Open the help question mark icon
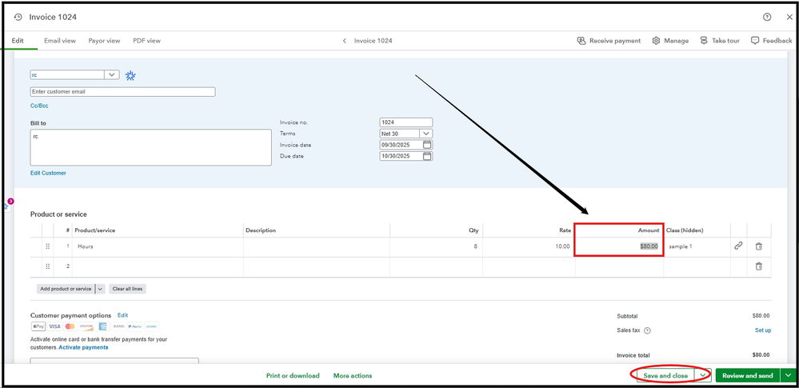 pos(767,17)
